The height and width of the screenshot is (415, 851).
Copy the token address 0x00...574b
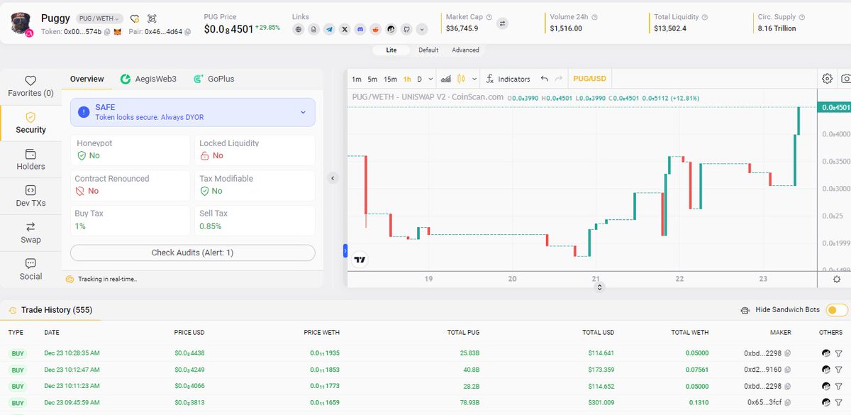(108, 32)
